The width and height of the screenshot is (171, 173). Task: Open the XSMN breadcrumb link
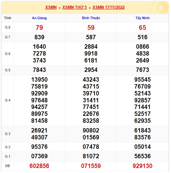pos(51,8)
